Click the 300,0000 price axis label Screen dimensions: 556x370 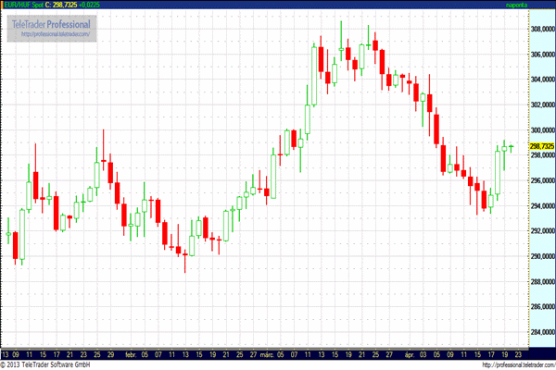pos(540,130)
